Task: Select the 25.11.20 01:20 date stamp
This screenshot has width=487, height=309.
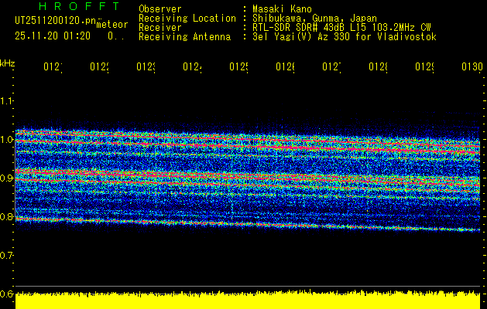Action: click(53, 36)
